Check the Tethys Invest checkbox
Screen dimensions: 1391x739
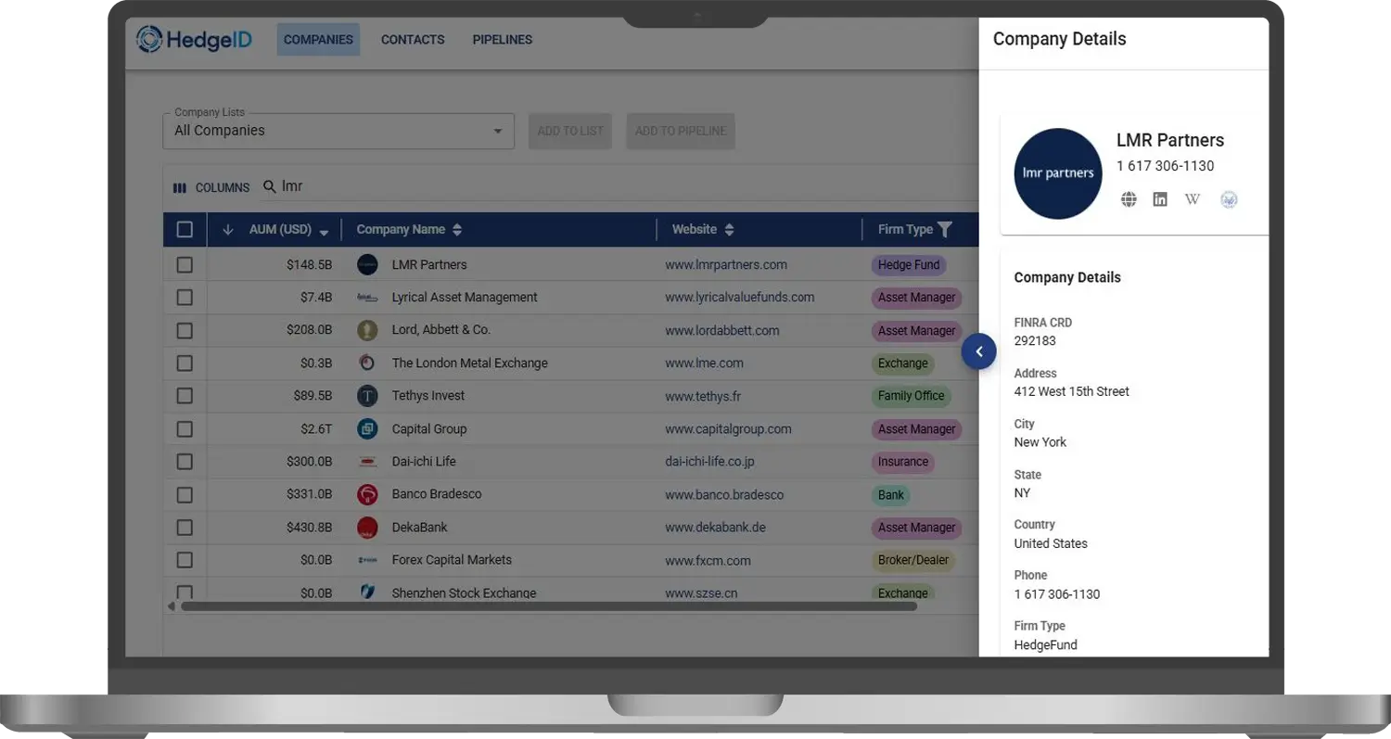tap(185, 396)
